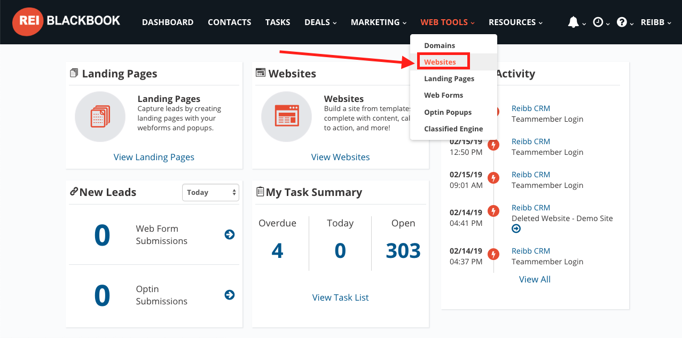
Task: Click the small icon beside Websites heading
Action: pos(261,73)
